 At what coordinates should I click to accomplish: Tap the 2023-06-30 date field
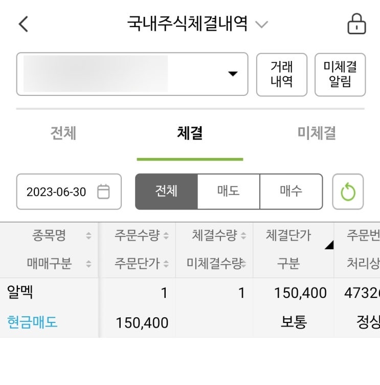coord(57,192)
